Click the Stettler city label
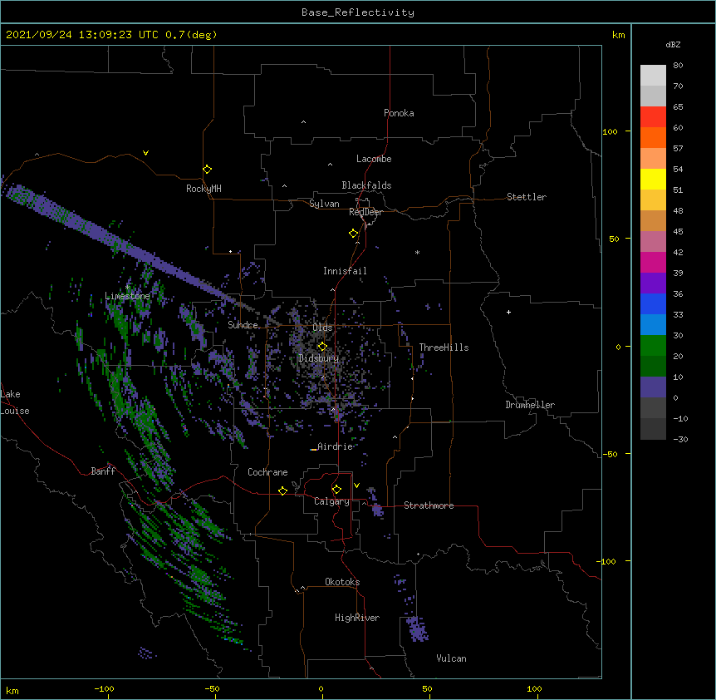 [x=527, y=197]
